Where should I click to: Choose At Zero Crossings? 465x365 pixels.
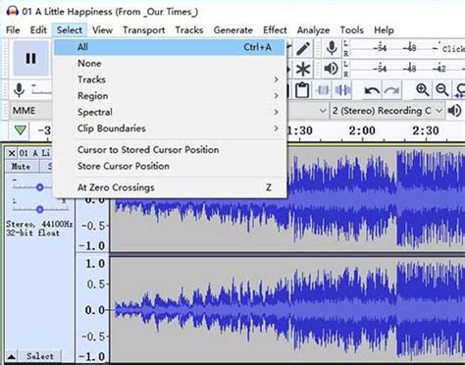coord(170,187)
